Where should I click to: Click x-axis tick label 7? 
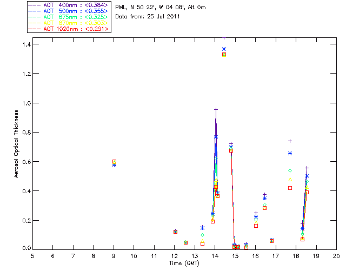tap(73, 256)
